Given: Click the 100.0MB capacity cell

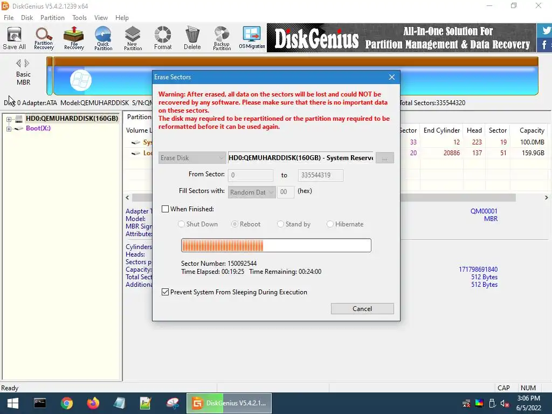Looking at the screenshot, I should (532, 142).
